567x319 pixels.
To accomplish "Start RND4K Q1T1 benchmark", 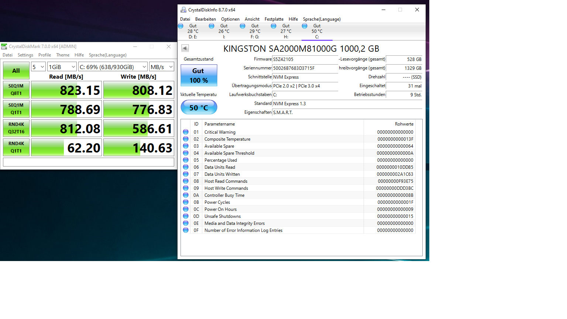I will [x=16, y=147].
